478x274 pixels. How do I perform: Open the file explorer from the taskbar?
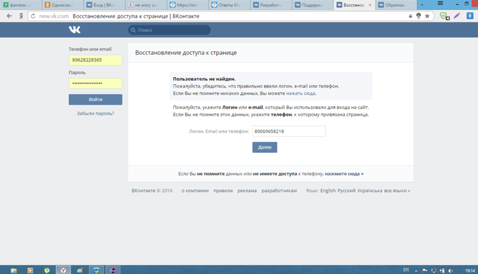coord(14,270)
